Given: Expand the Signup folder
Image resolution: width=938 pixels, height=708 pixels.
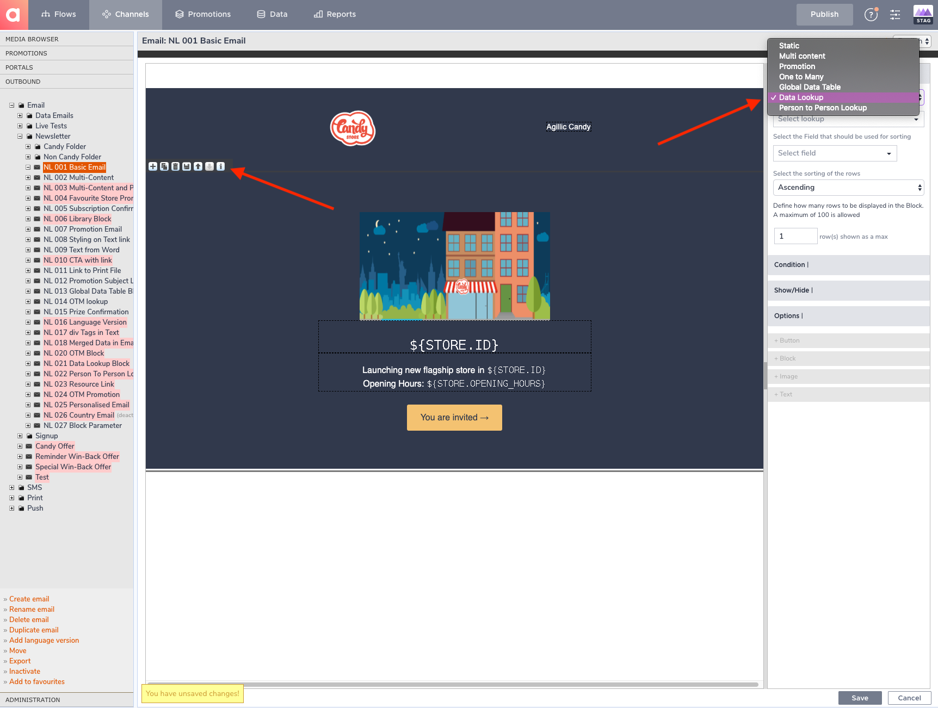Looking at the screenshot, I should click(20, 436).
